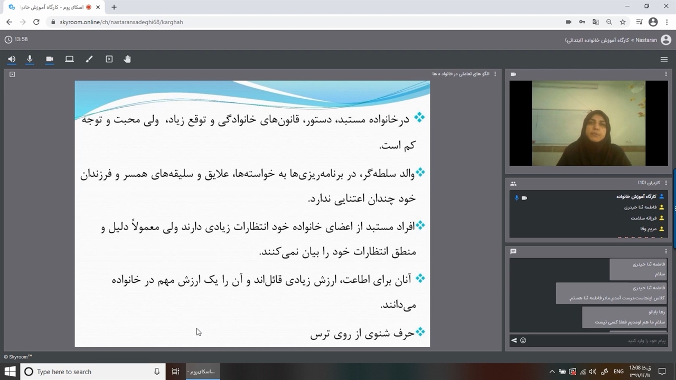This screenshot has width=676, height=380.
Task: Mute the microphone in the toolbar
Action: click(30, 59)
